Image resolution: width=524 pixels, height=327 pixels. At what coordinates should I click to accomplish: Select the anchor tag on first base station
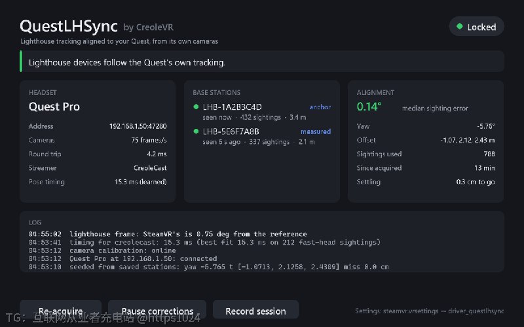(x=320, y=107)
